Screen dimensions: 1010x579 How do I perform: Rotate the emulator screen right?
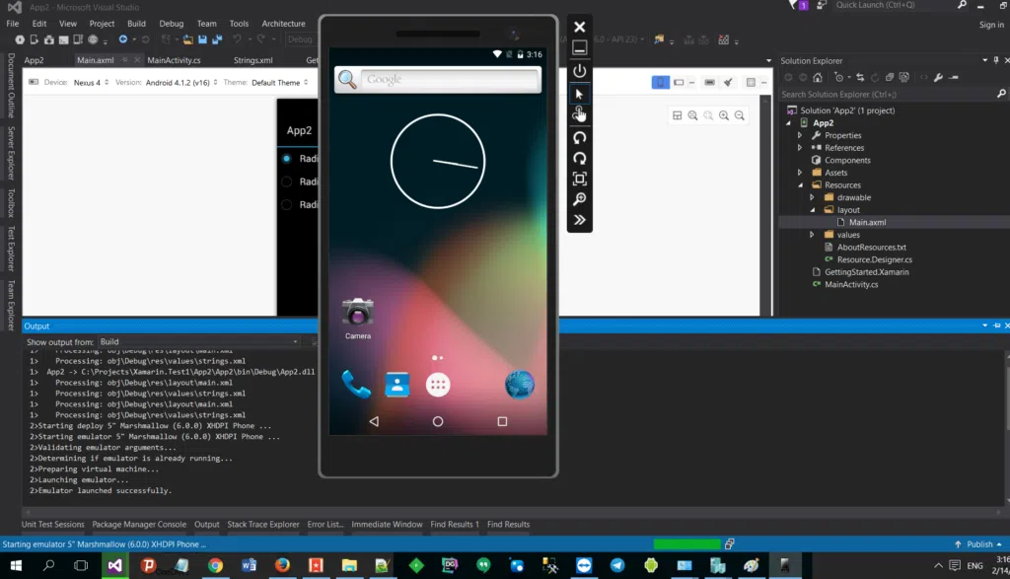[579, 157]
